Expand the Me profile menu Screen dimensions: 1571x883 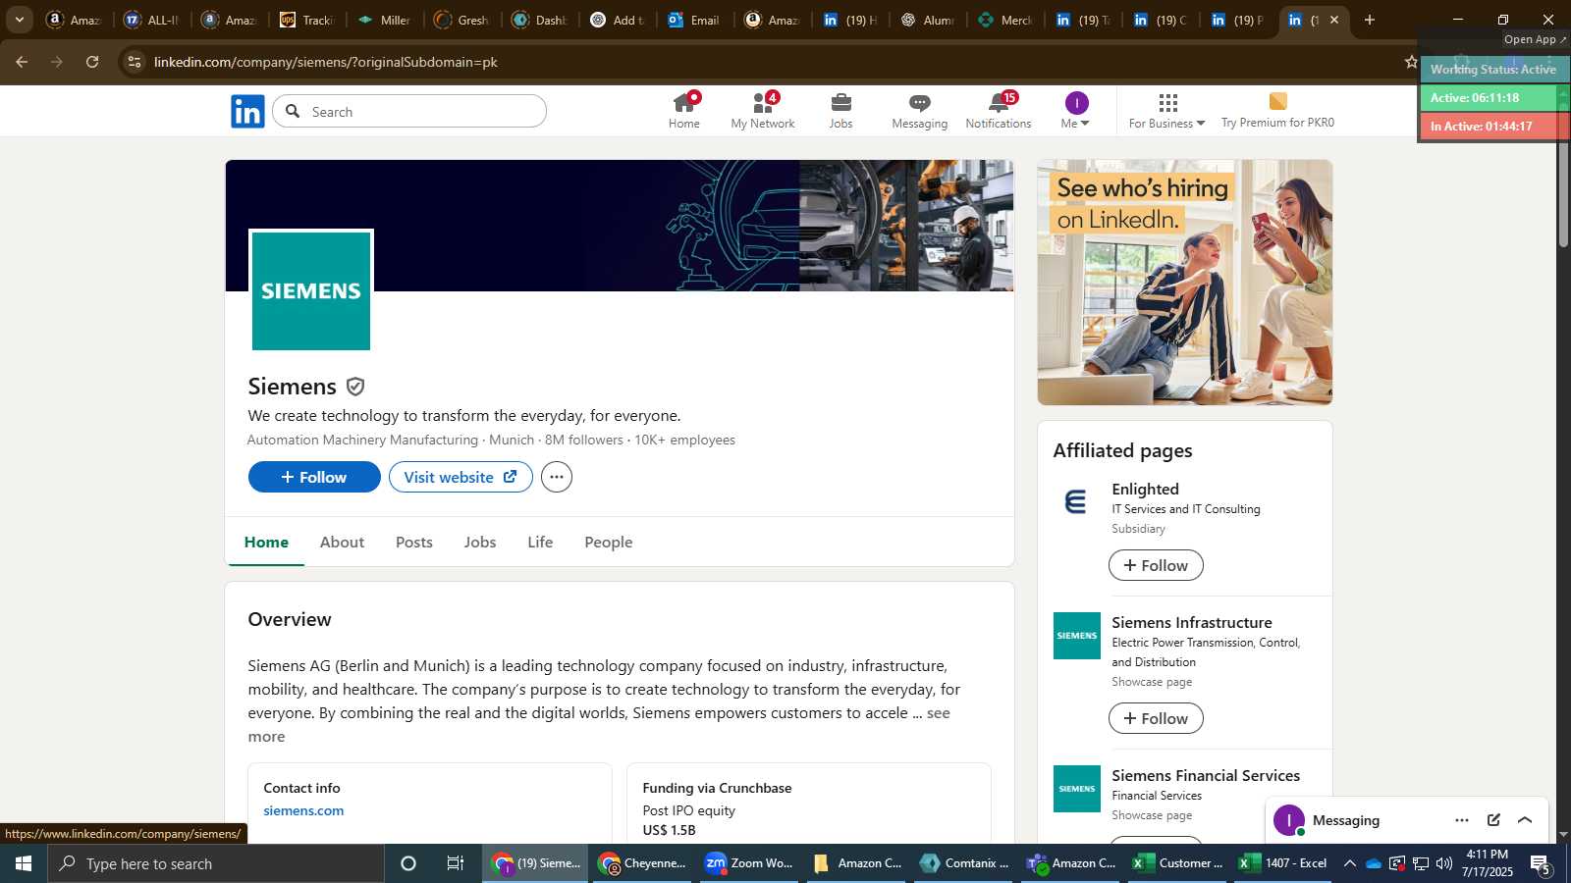(1076, 111)
